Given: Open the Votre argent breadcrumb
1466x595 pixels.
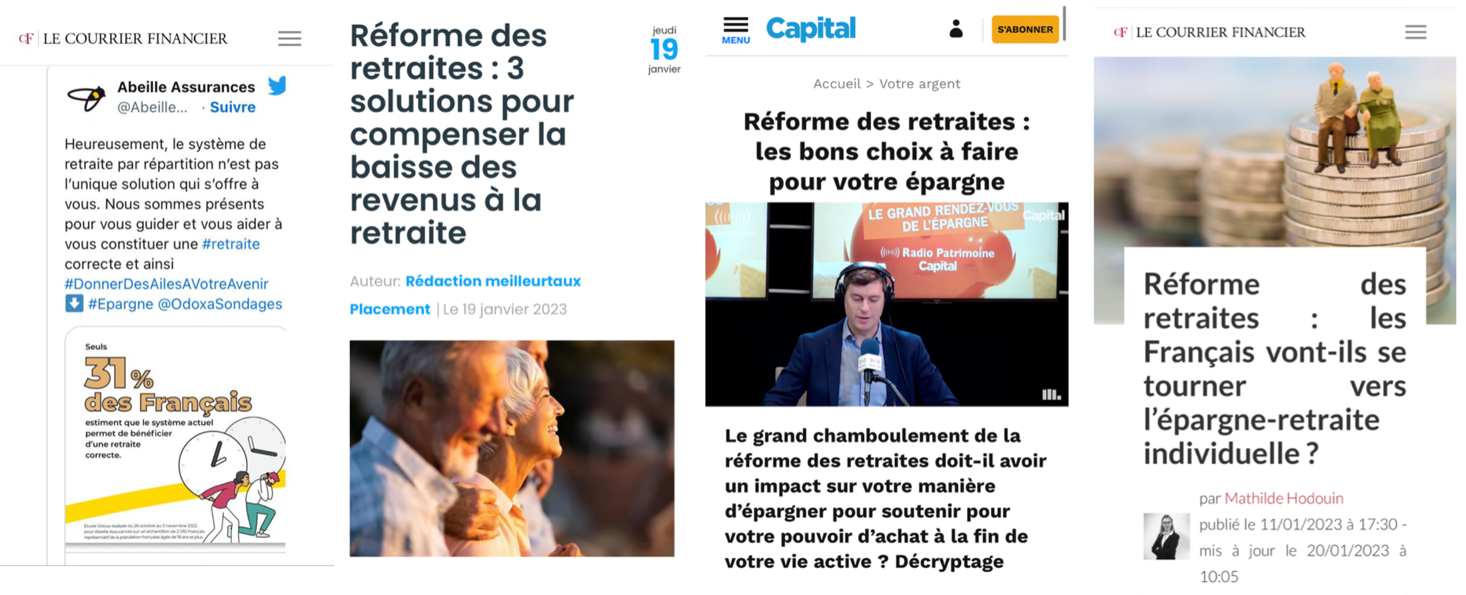Looking at the screenshot, I should pos(920,84).
